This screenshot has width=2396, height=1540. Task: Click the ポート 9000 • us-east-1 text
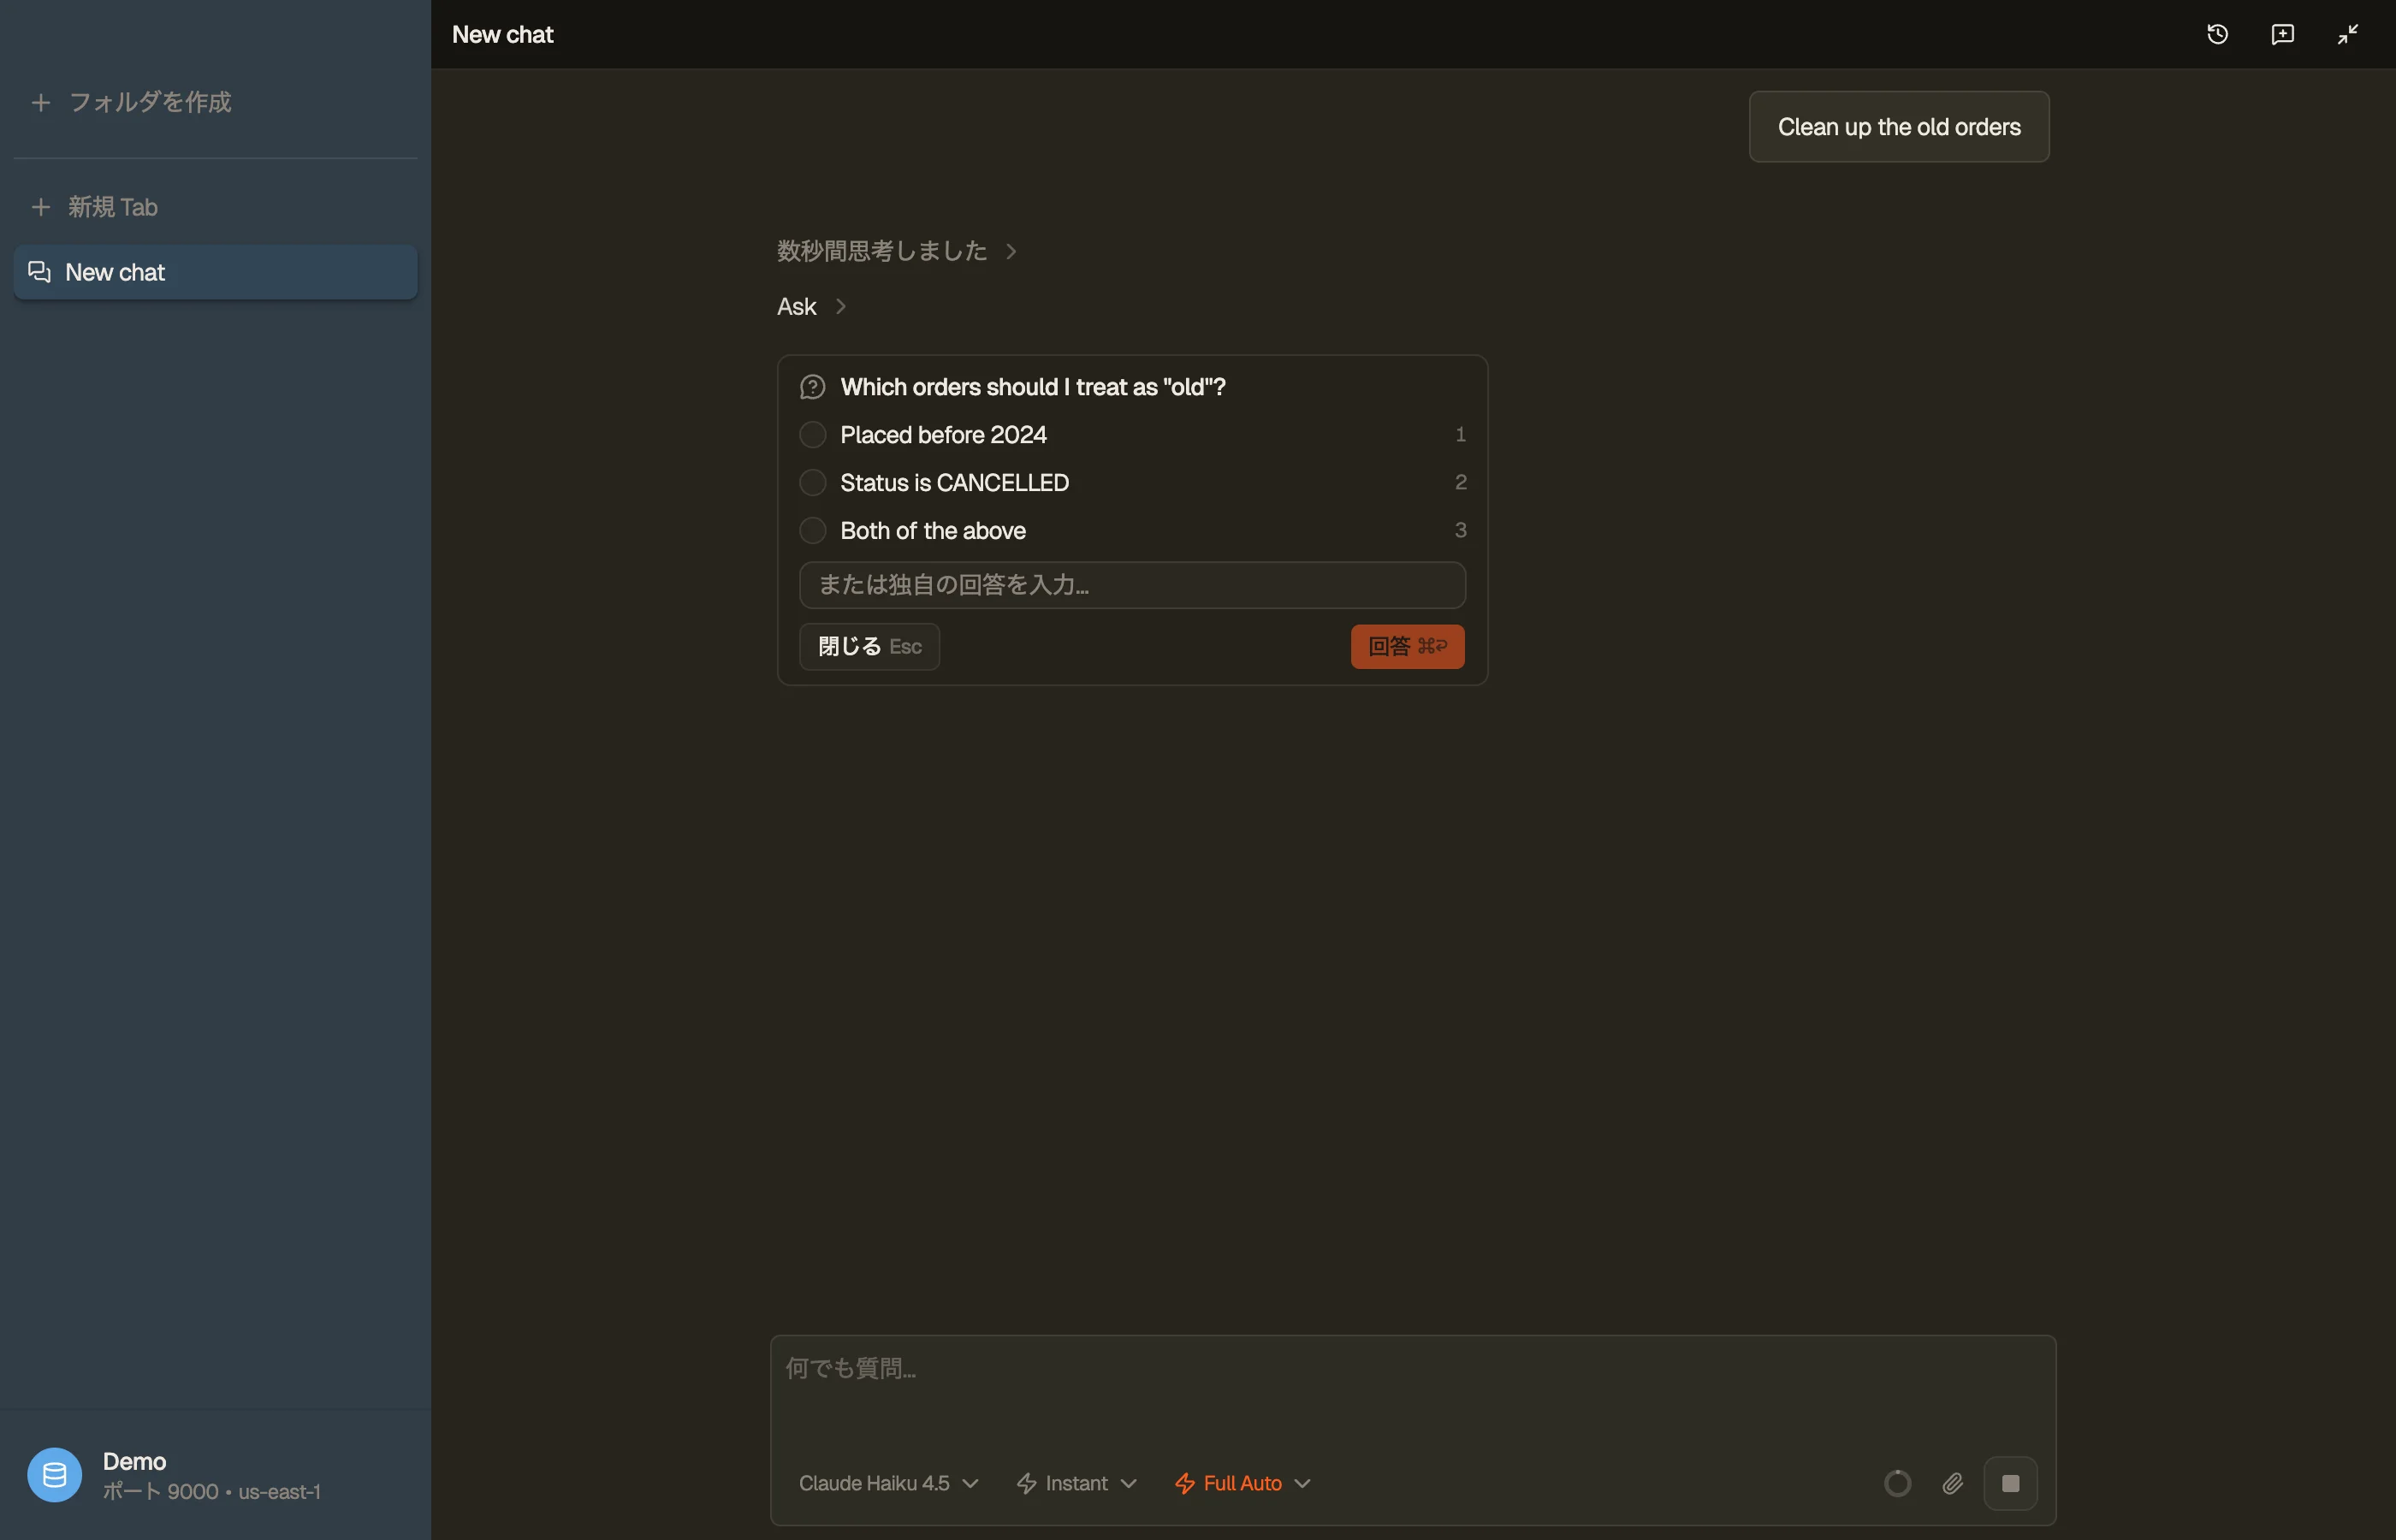(211, 1491)
